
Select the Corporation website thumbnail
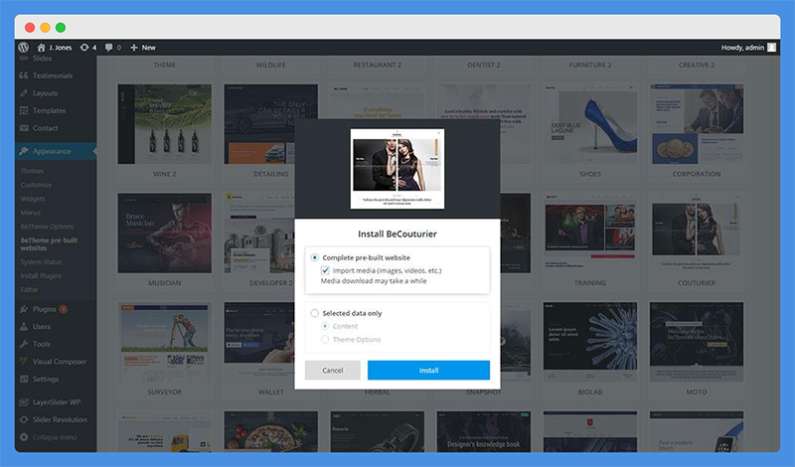(697, 124)
